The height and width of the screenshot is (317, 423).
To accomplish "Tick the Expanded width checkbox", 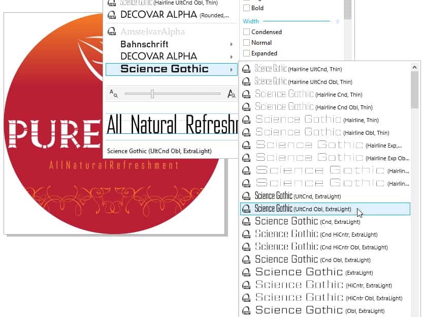I will pyautogui.click(x=247, y=53).
